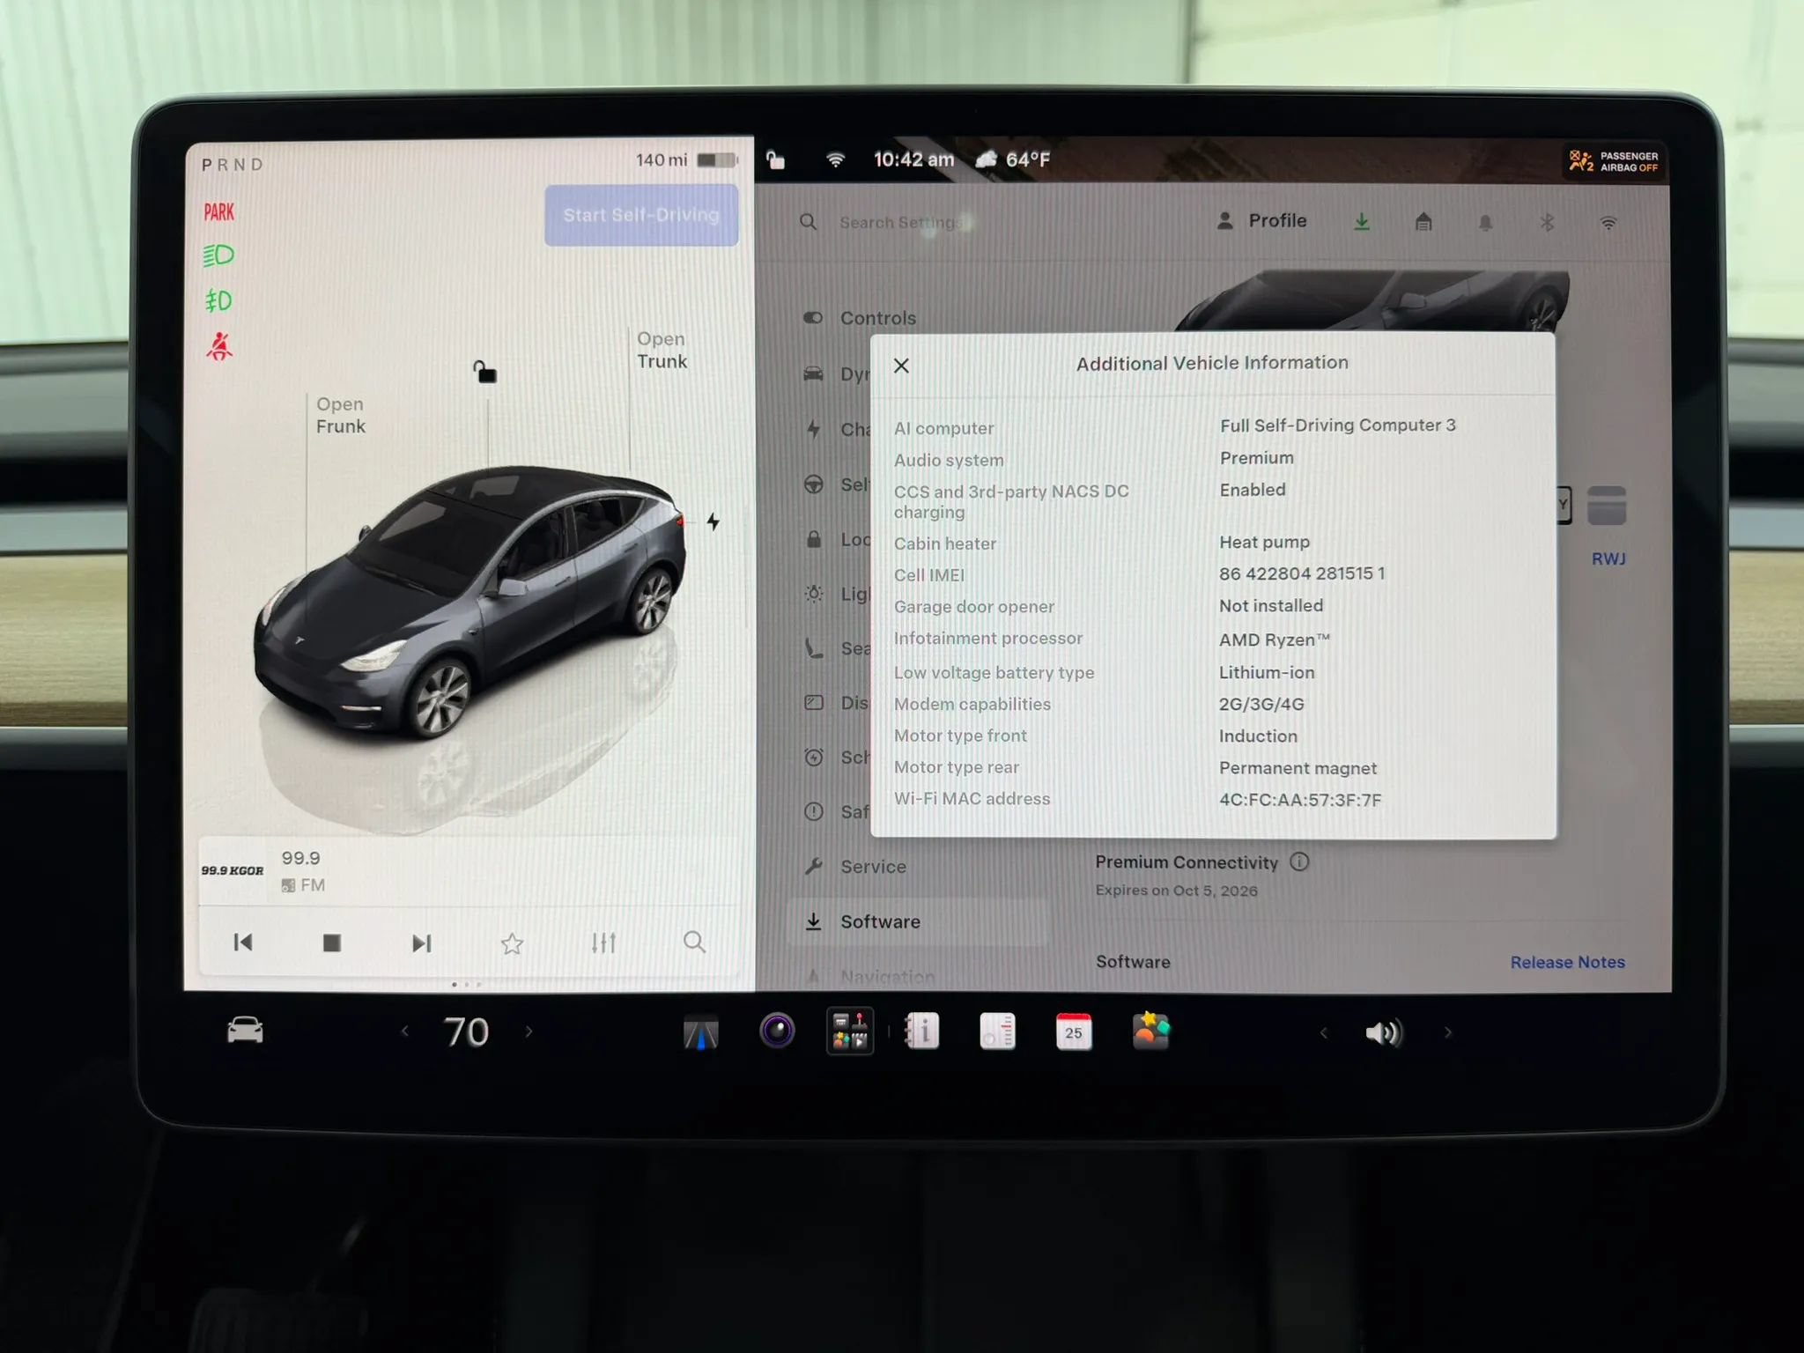Viewport: 1804px width, 1353px height.
Task: Open weather showing 64°F
Action: tap(1012, 159)
